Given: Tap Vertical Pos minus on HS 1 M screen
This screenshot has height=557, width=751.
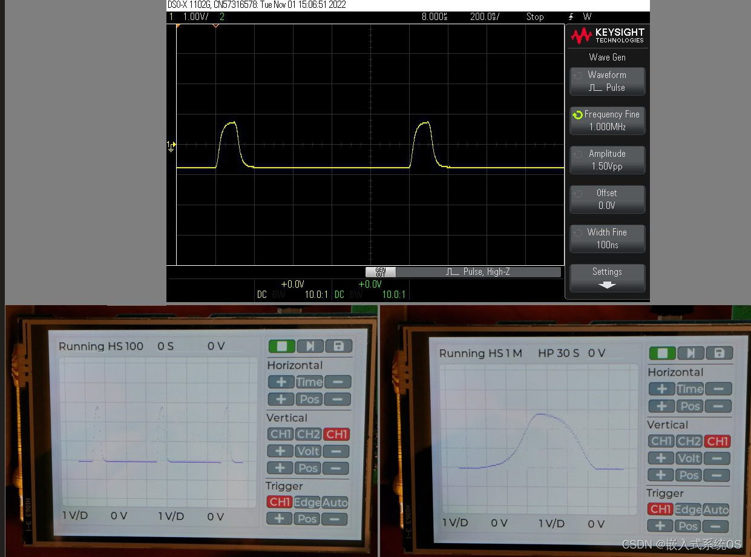Looking at the screenshot, I should point(717,475).
